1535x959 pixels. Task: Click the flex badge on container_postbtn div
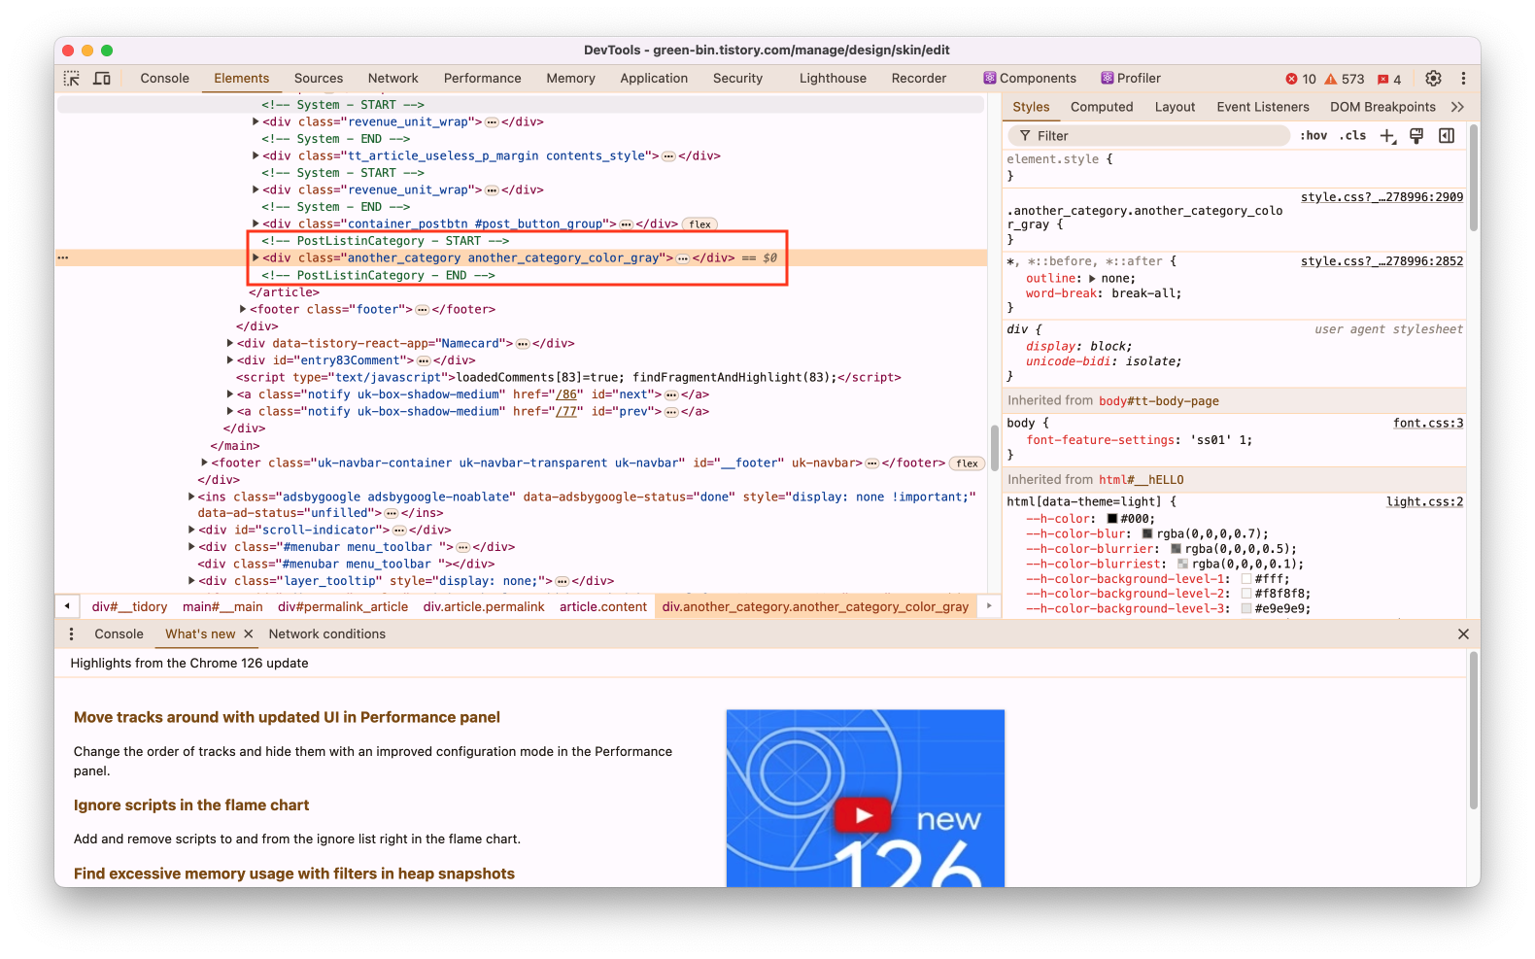coord(700,224)
